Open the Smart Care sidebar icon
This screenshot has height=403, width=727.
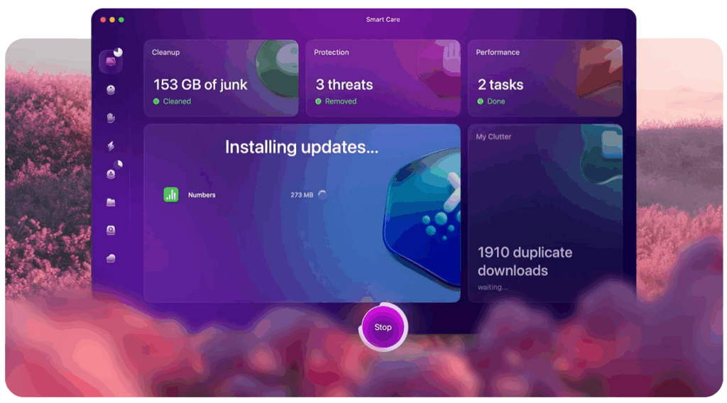[x=111, y=61]
